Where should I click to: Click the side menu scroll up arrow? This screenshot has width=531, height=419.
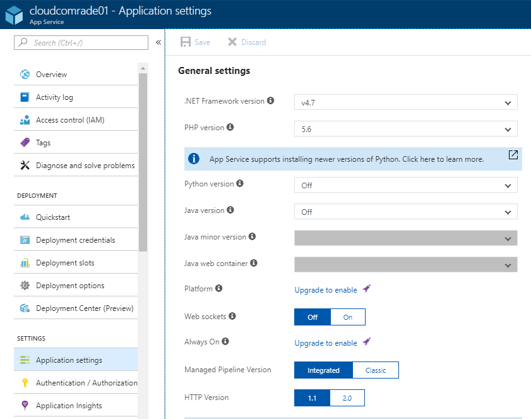[143, 68]
